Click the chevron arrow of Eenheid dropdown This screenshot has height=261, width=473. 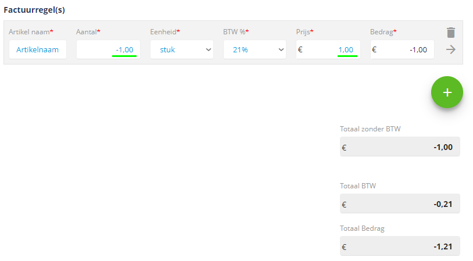pyautogui.click(x=208, y=49)
